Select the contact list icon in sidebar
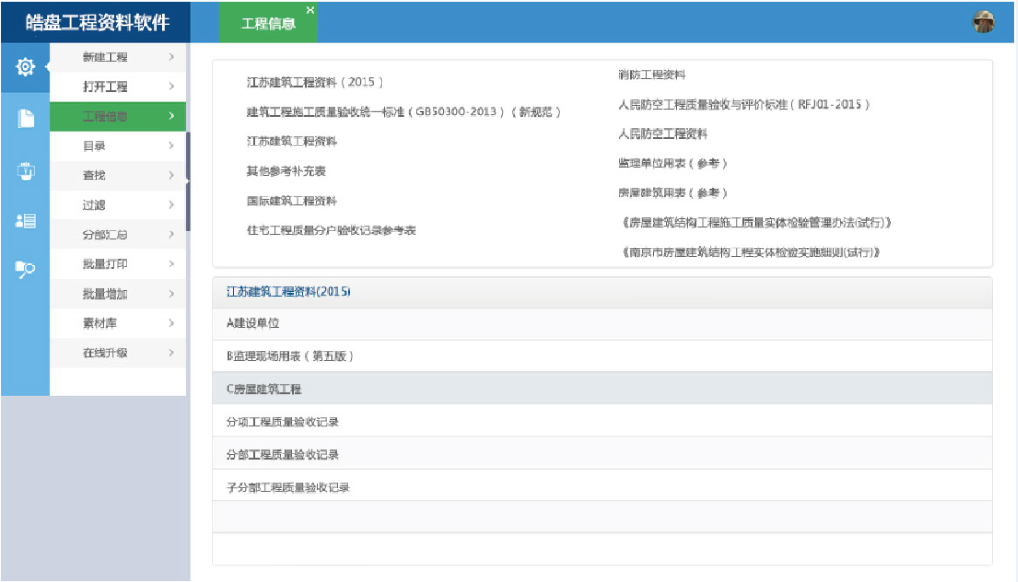This screenshot has width=1018, height=582. coord(25,220)
